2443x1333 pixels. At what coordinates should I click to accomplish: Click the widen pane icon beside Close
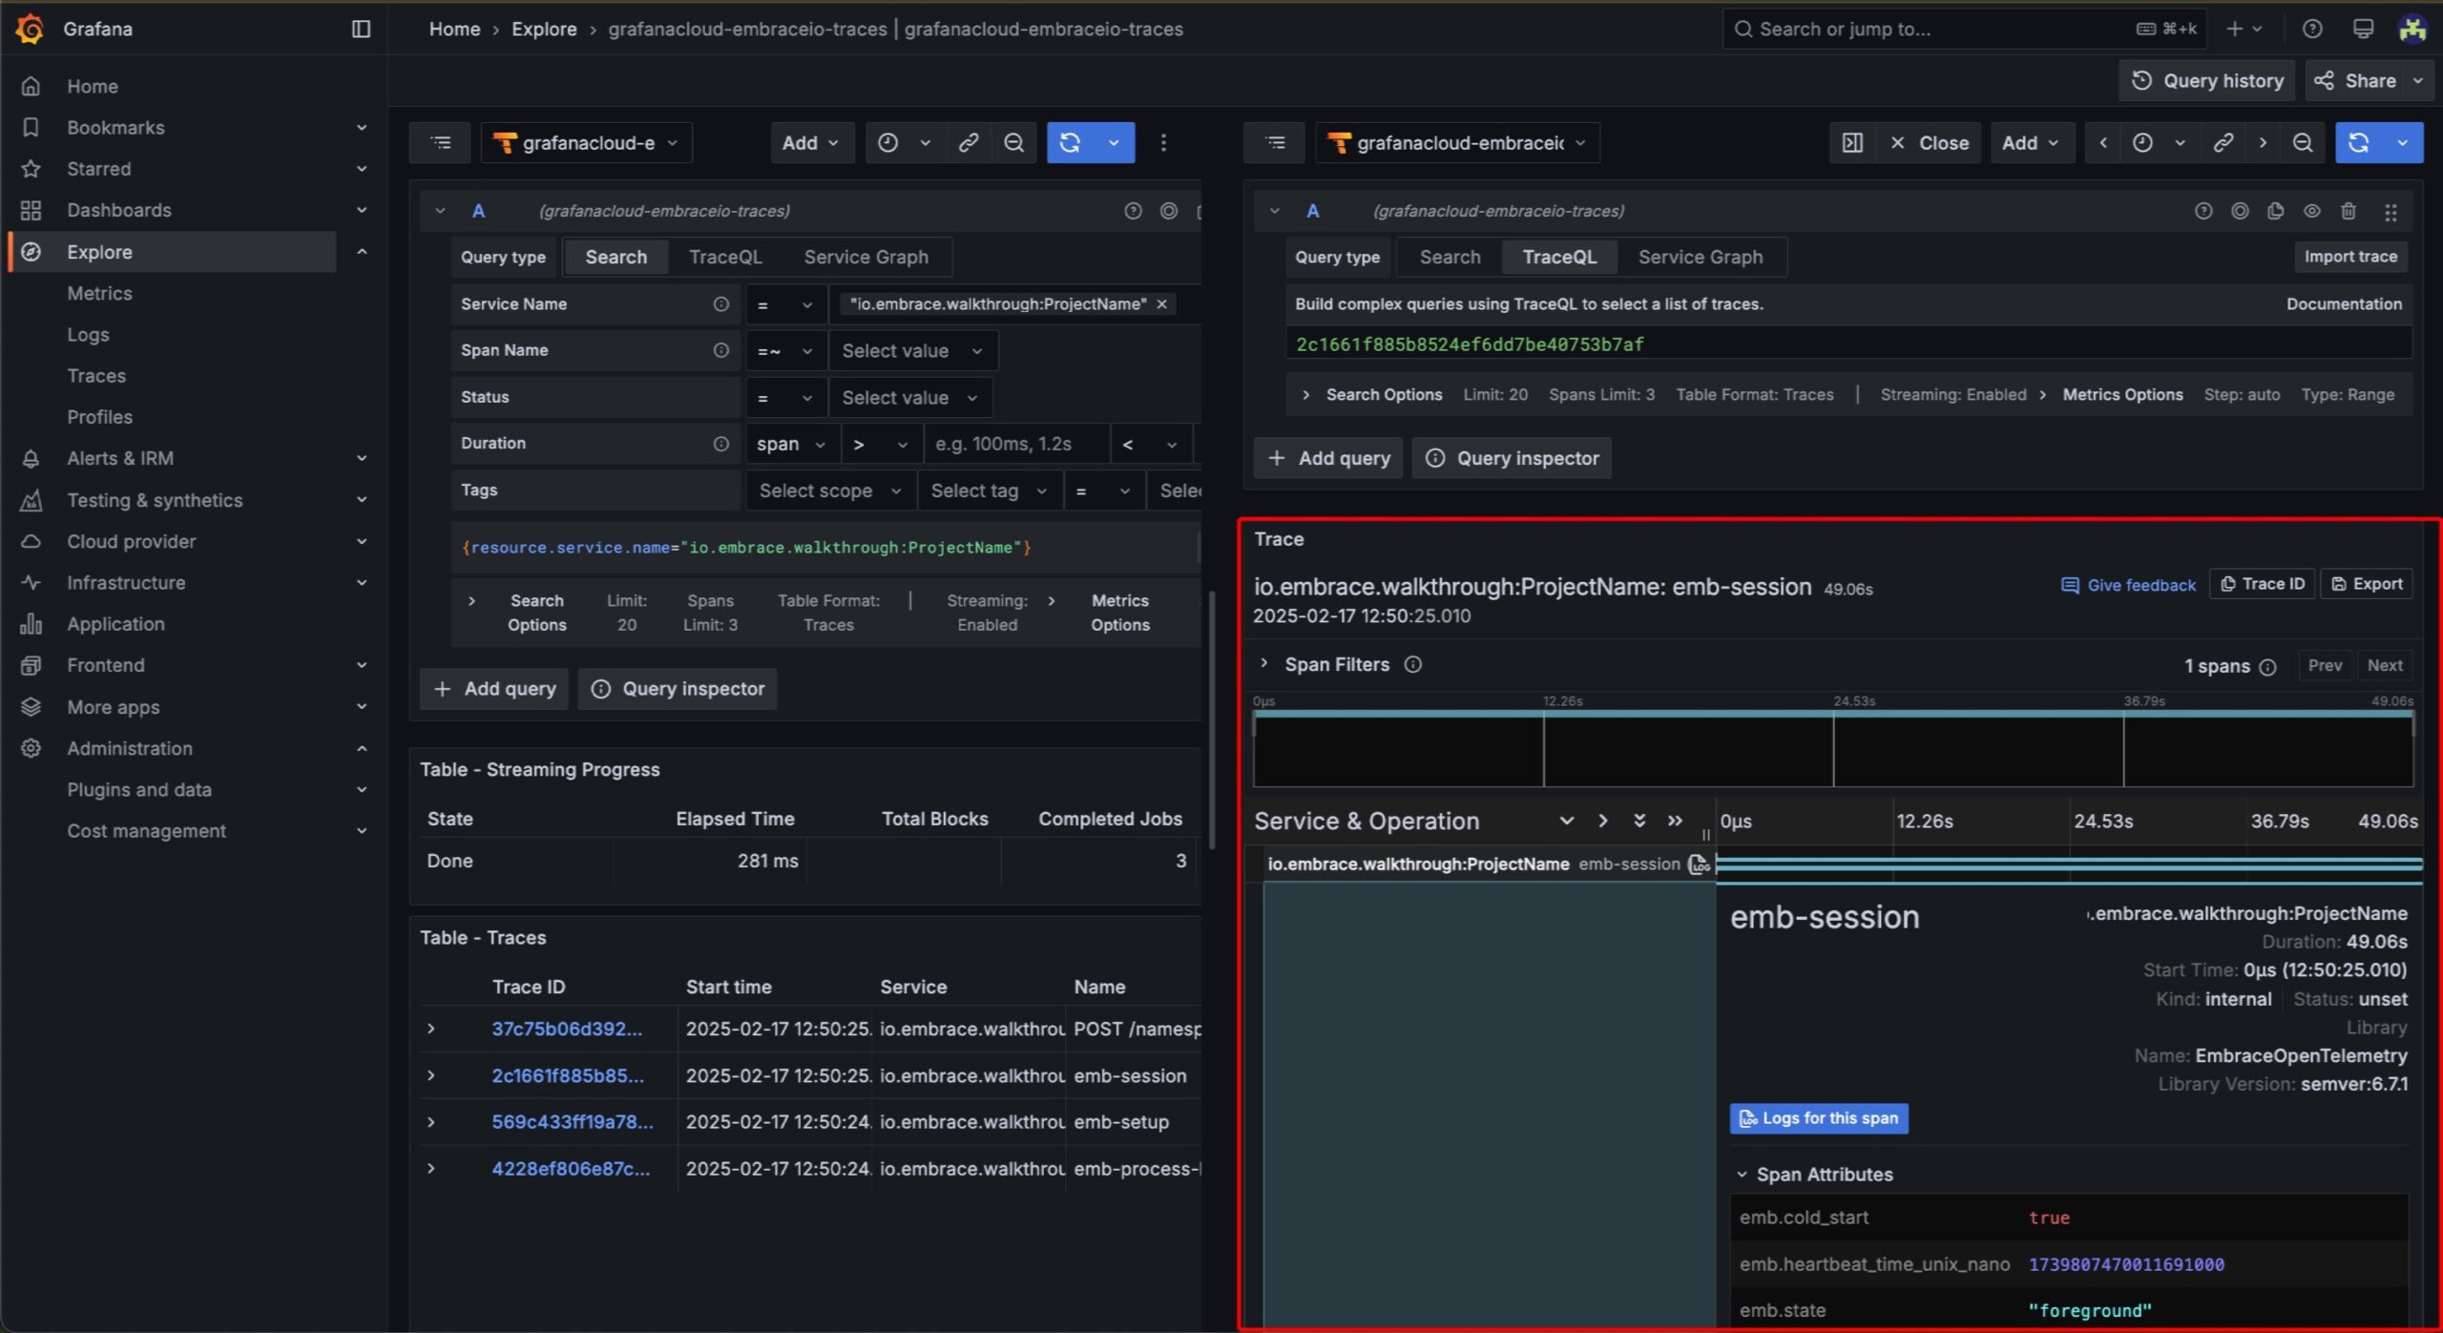[x=1852, y=142]
